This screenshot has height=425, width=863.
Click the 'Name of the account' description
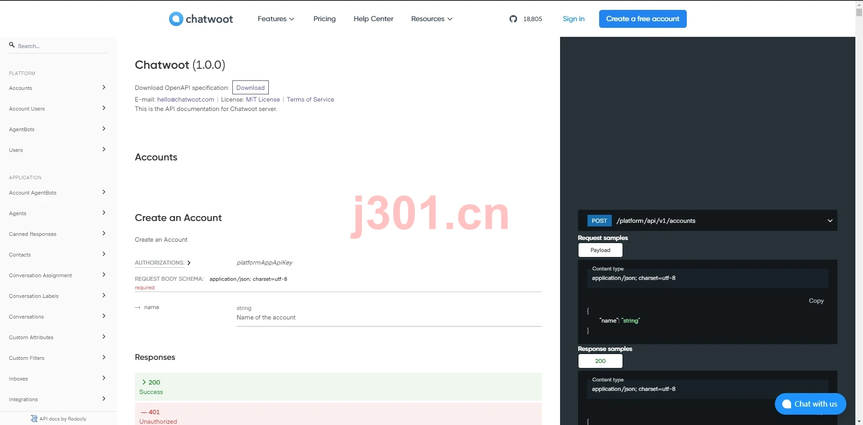[266, 318]
